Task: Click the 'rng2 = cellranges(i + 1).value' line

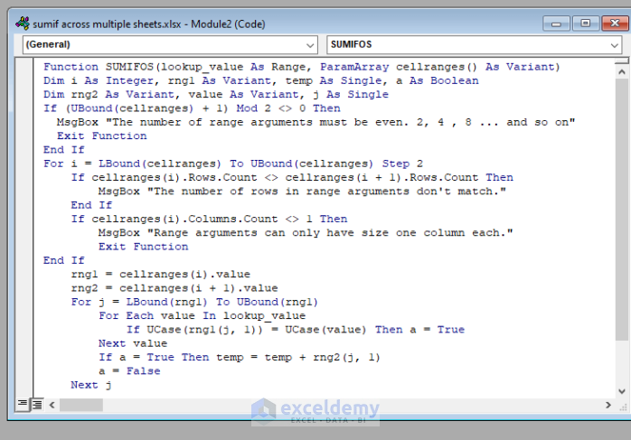Action: tap(174, 288)
